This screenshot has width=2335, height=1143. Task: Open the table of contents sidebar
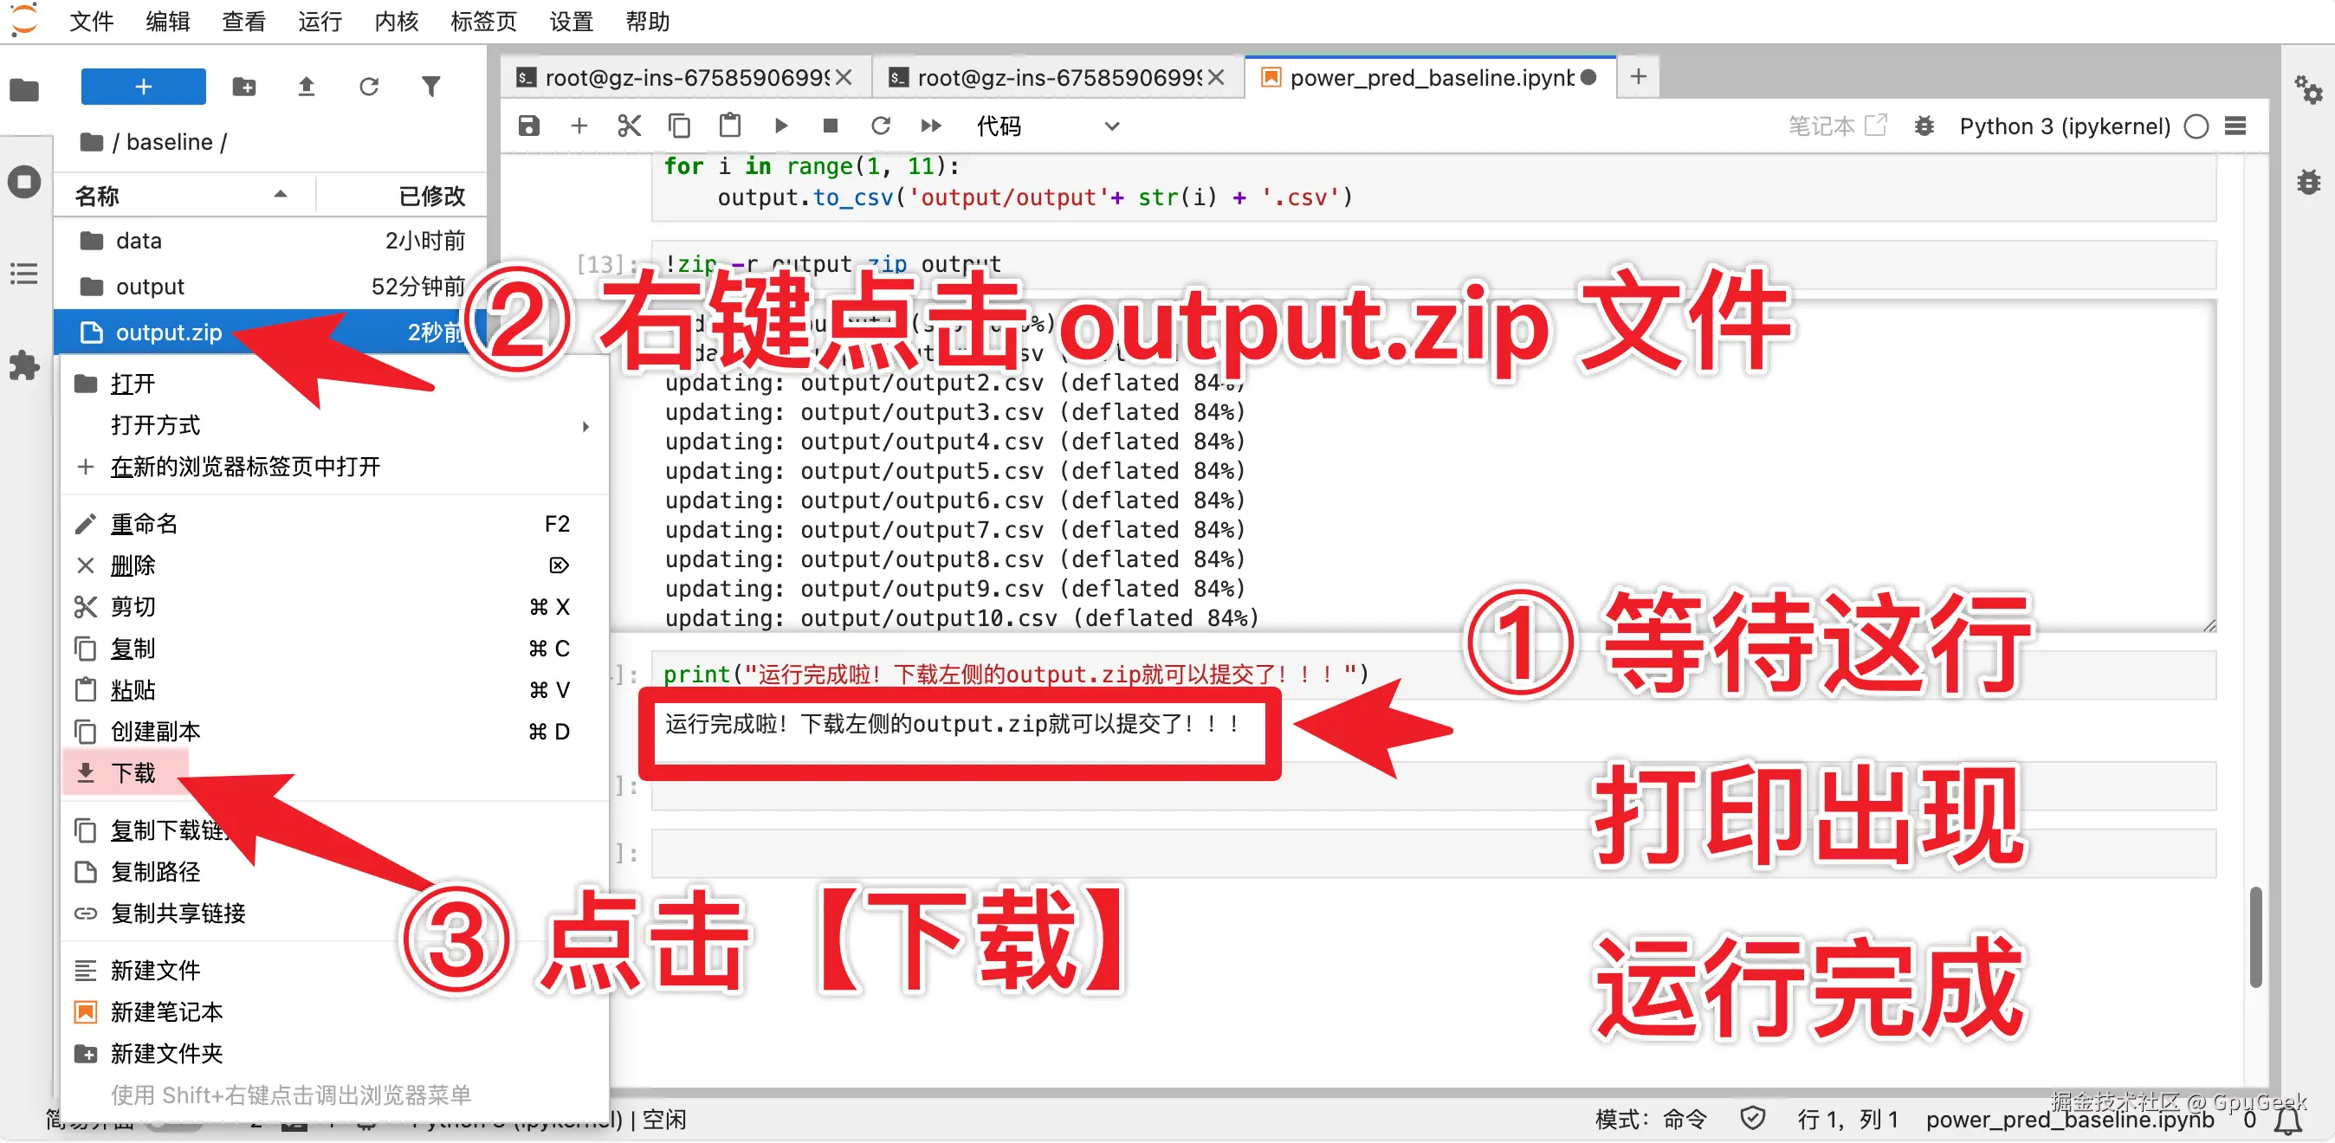(x=23, y=273)
